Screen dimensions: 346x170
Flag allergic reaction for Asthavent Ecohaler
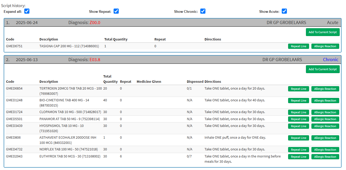click(x=325, y=138)
